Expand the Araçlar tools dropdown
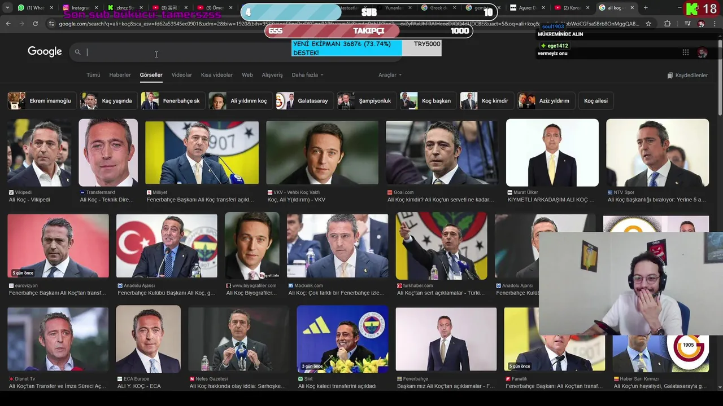Image resolution: width=723 pixels, height=406 pixels. [x=390, y=75]
